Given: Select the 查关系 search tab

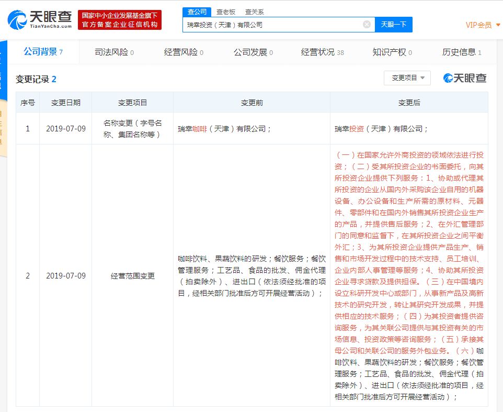Looking at the screenshot, I should [254, 12].
